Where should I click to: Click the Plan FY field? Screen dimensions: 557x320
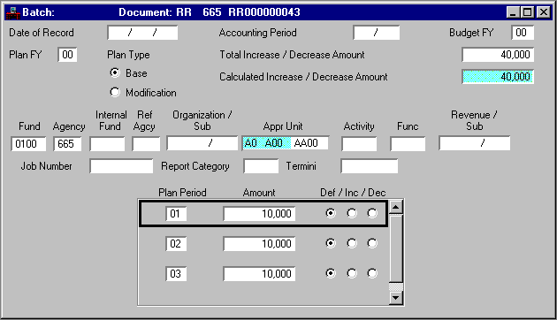pos(67,55)
